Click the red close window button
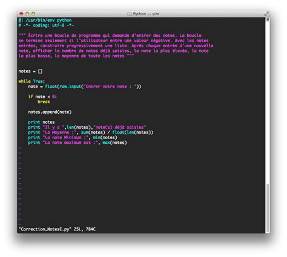 coord(21,14)
